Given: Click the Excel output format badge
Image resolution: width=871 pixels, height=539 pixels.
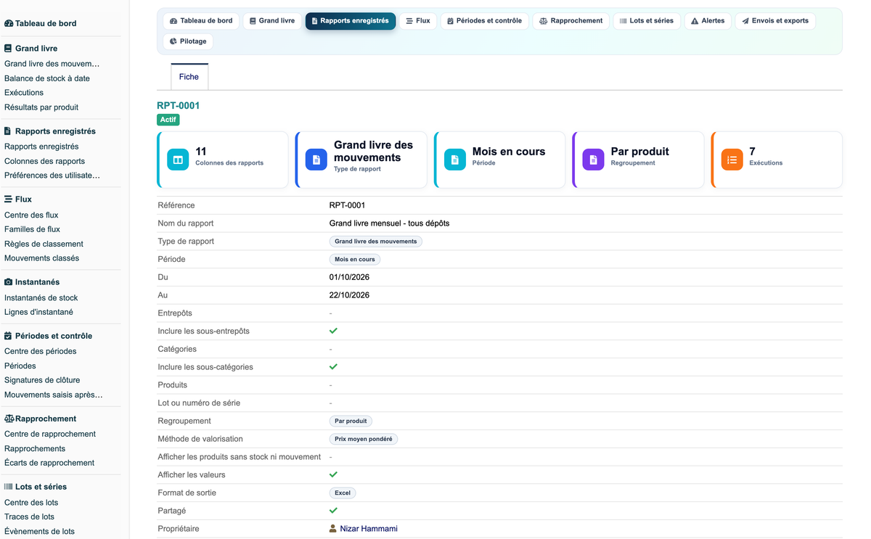Looking at the screenshot, I should [x=343, y=493].
